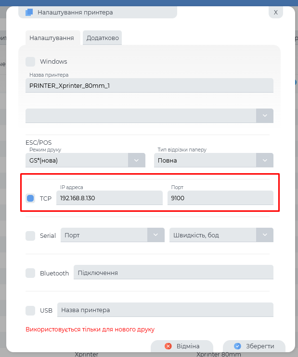Click the printer name input field
This screenshot has width=298, height=357.
(149, 85)
